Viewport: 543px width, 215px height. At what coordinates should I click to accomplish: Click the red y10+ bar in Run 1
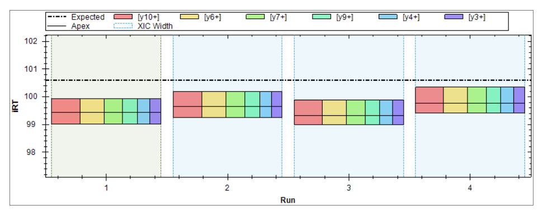pos(66,111)
